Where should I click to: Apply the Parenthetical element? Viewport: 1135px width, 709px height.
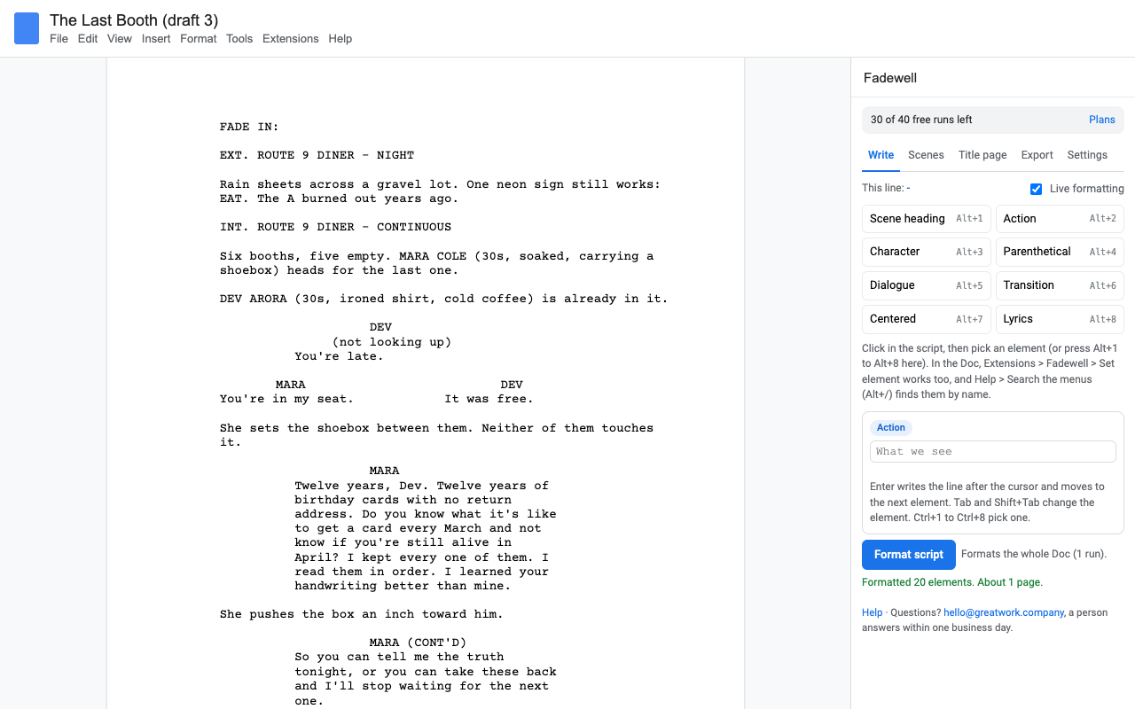(x=1060, y=252)
